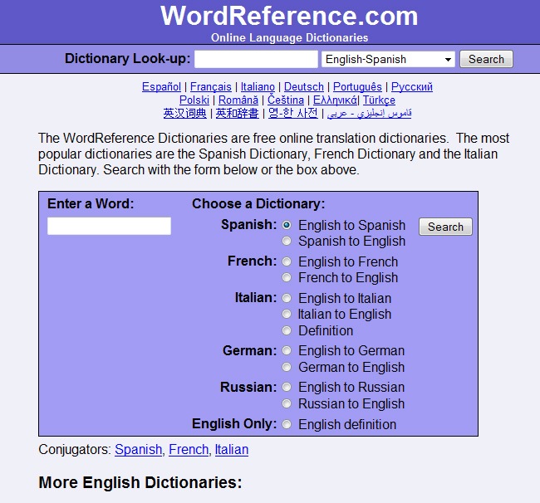This screenshot has height=503, width=540.
Task: Open the Spanish conjugator link
Action: pyautogui.click(x=138, y=450)
